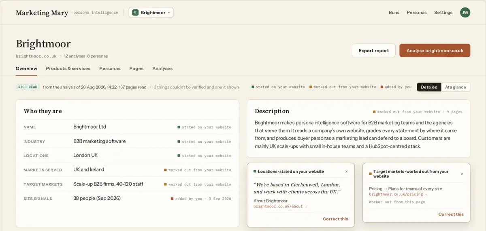
Task: Click the Export report button
Action: (x=373, y=51)
